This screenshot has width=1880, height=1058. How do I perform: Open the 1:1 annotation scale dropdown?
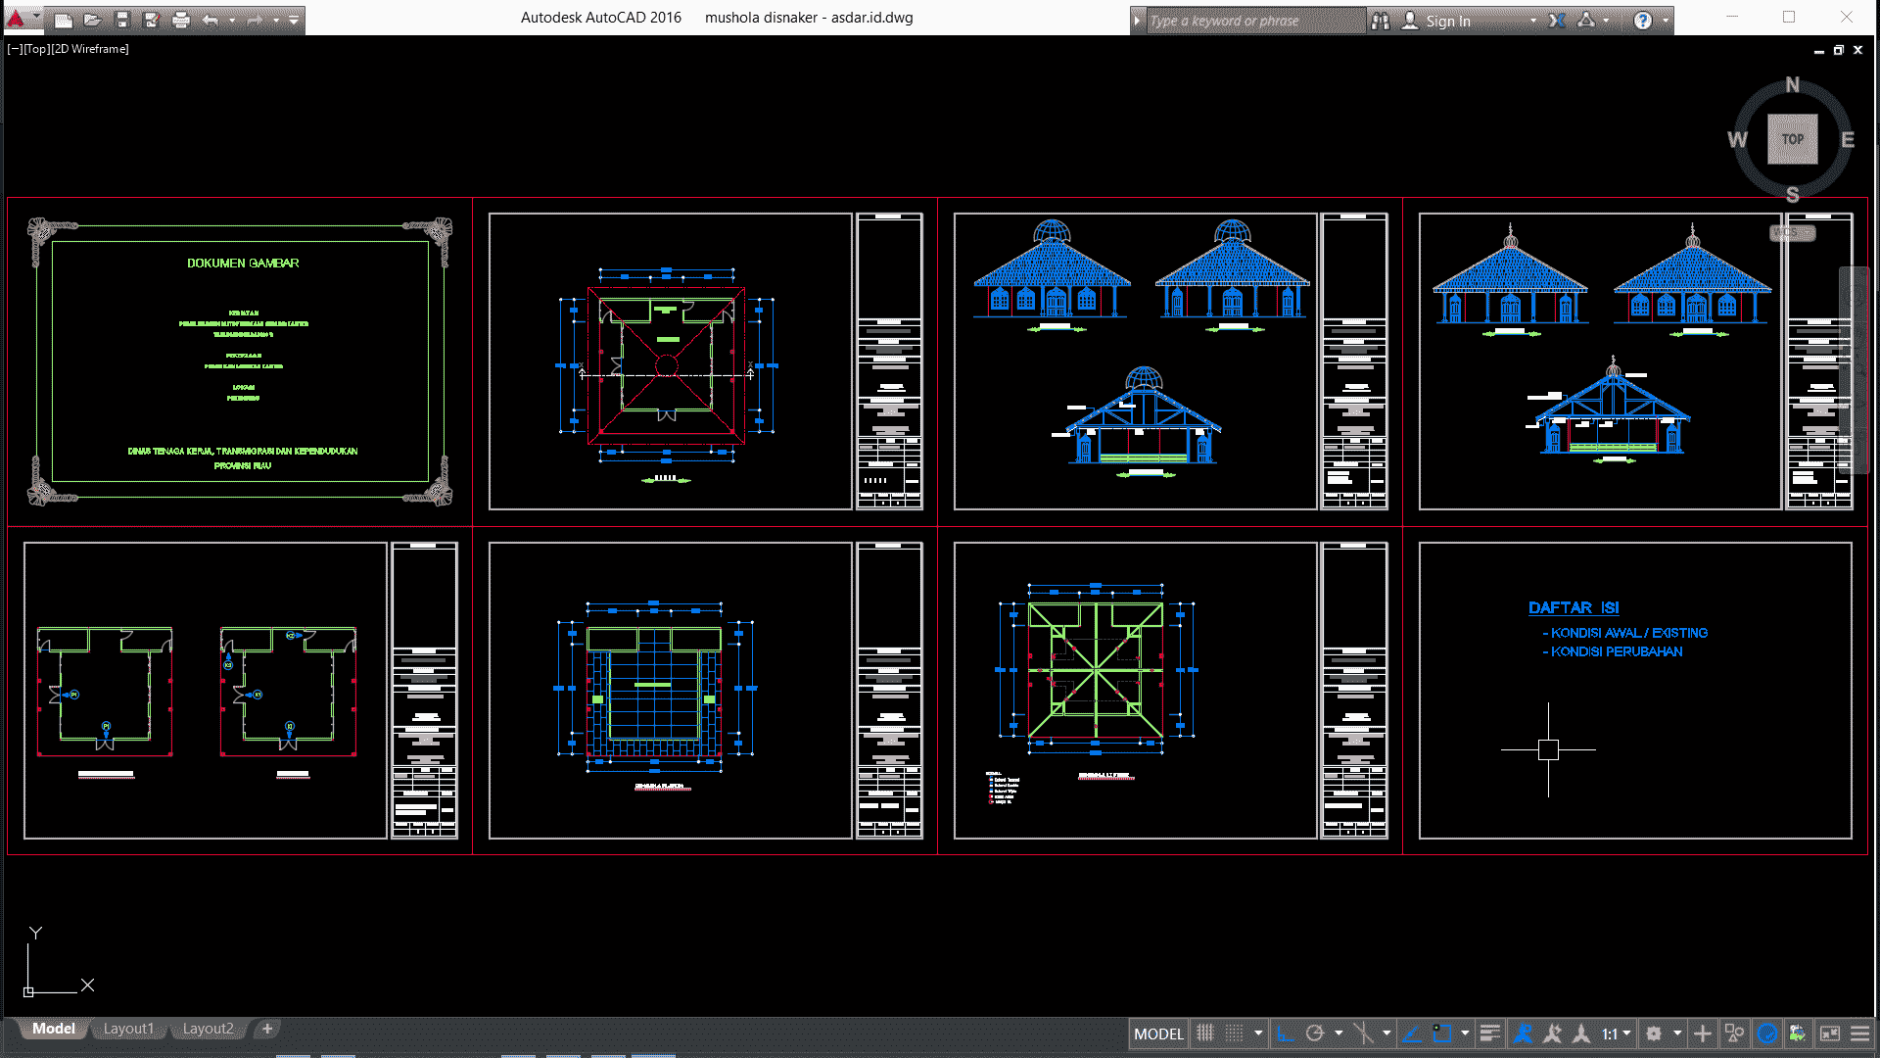coord(1617,1034)
